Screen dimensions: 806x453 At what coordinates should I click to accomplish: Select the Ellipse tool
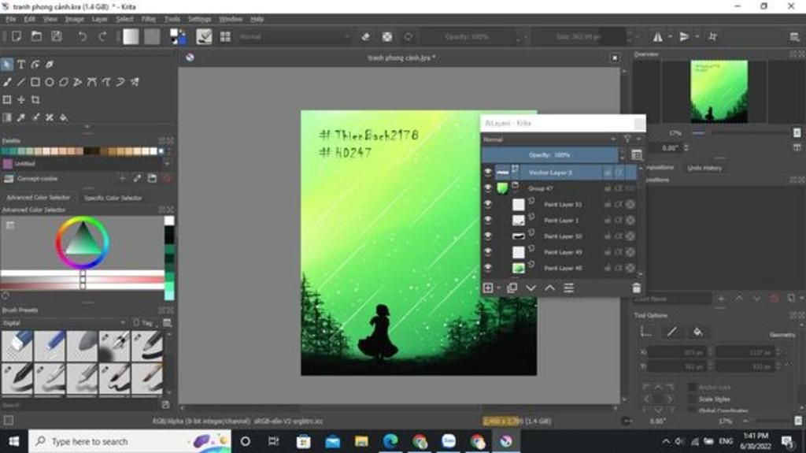[x=50, y=82]
